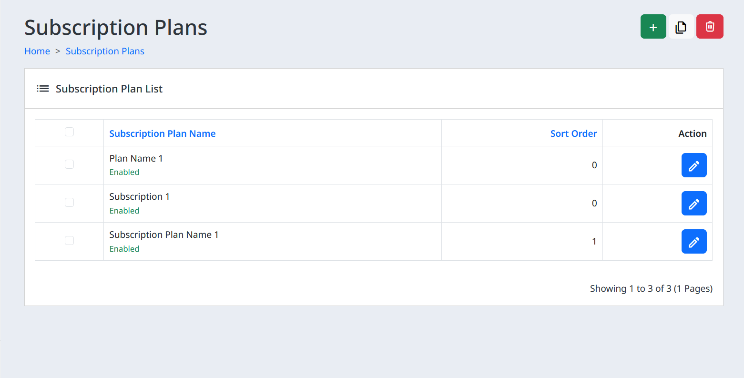Click the Subscription Plans breadcrumb link
Viewport: 744px width, 378px height.
point(105,51)
